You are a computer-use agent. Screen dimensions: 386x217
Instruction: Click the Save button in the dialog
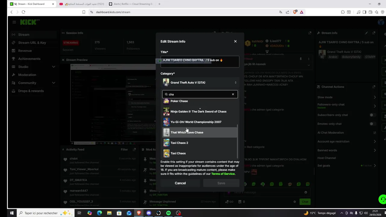click(x=221, y=183)
